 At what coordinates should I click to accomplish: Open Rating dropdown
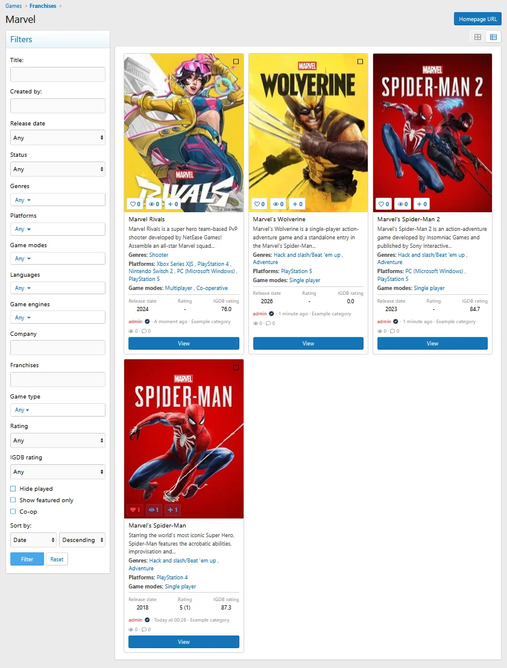(57, 441)
